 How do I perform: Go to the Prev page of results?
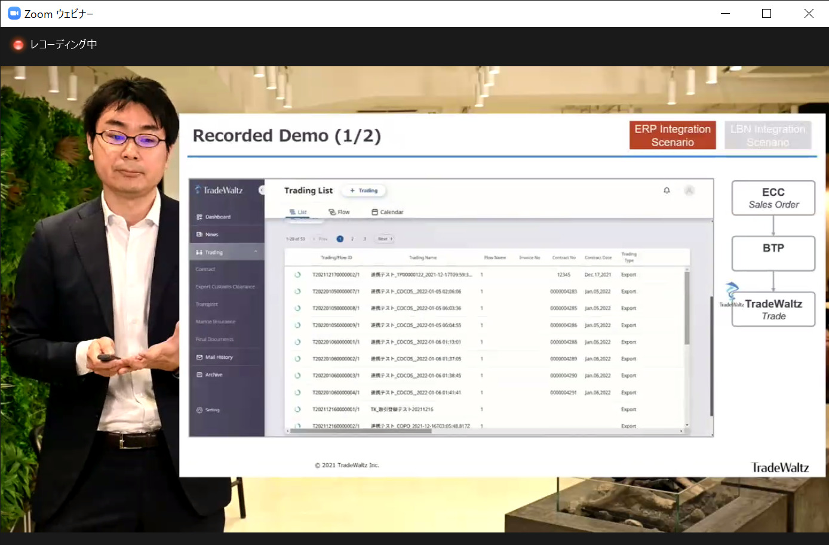pyautogui.click(x=321, y=239)
